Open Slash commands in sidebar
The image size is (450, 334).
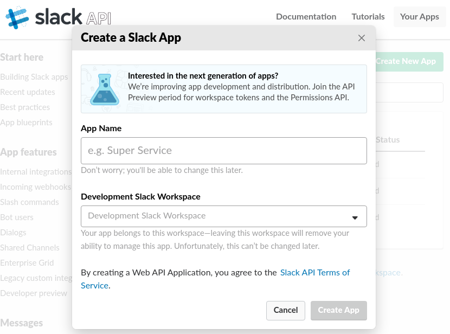coord(30,202)
